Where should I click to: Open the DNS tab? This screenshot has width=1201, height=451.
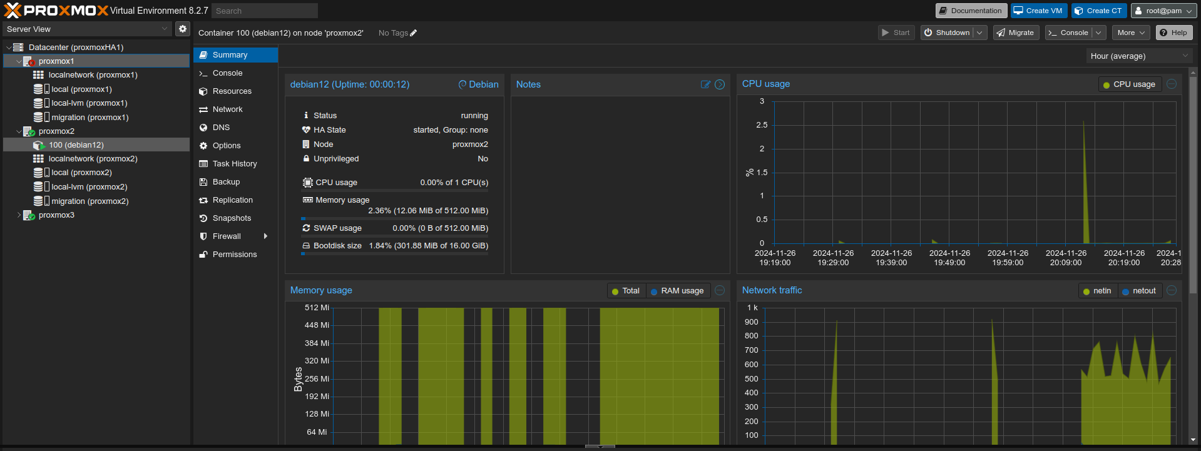pyautogui.click(x=235, y=128)
